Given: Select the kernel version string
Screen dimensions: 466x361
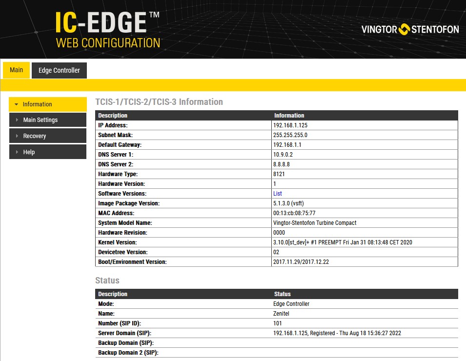Looking at the screenshot, I should click(343, 242).
